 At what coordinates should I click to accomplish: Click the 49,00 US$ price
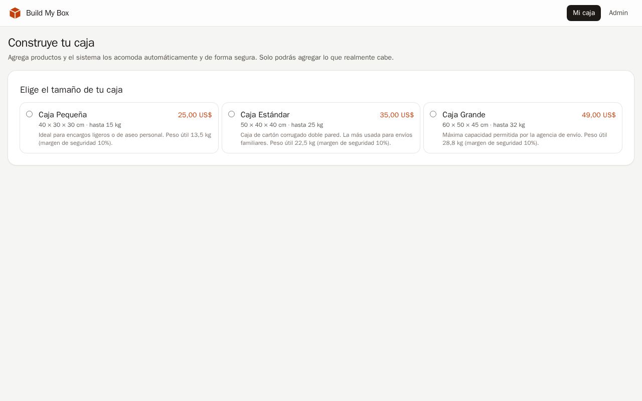(x=599, y=115)
